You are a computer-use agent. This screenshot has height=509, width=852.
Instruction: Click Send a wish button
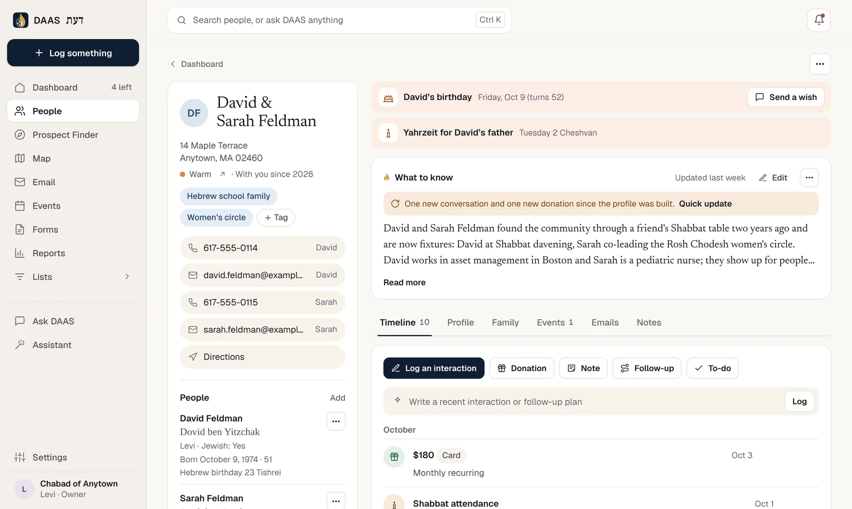click(x=785, y=97)
